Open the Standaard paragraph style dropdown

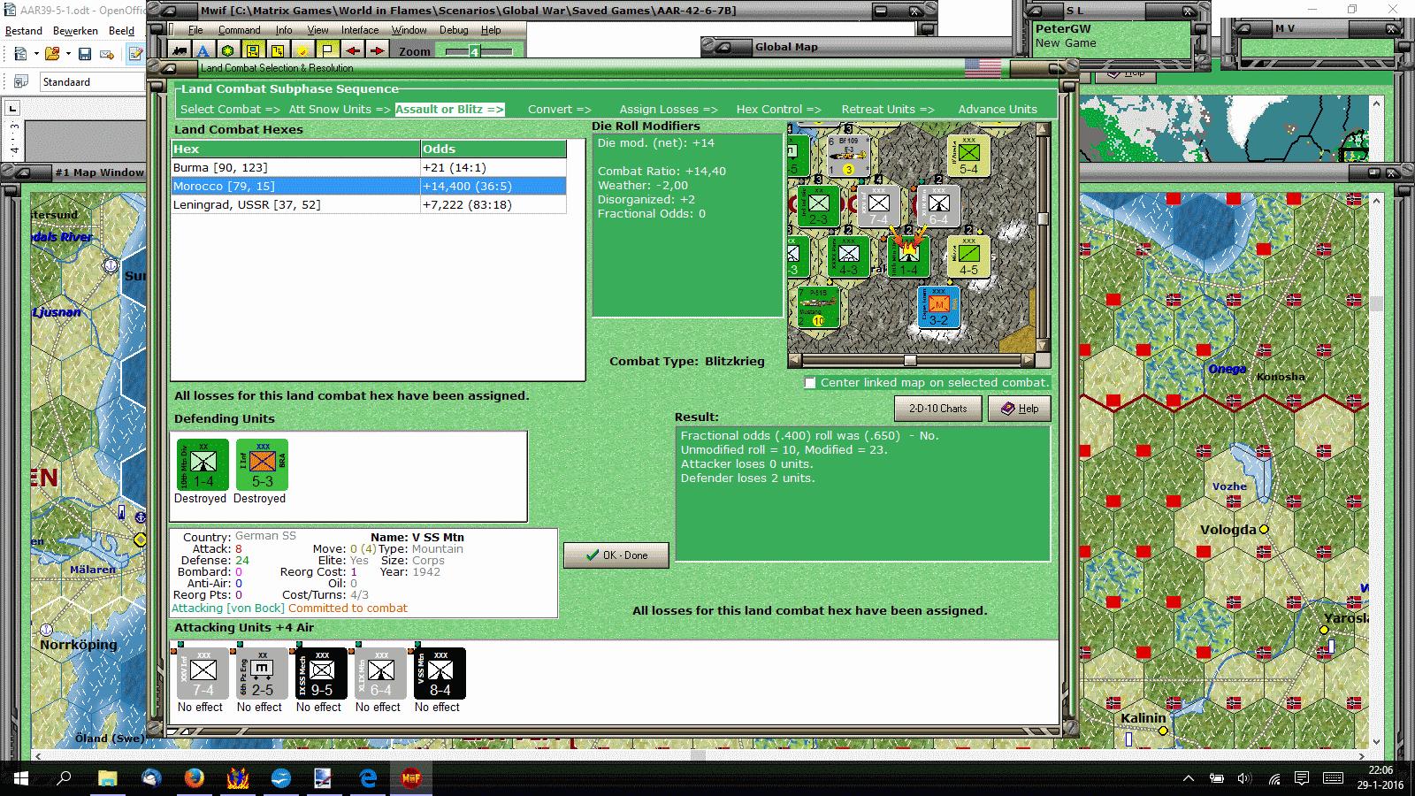coord(92,82)
